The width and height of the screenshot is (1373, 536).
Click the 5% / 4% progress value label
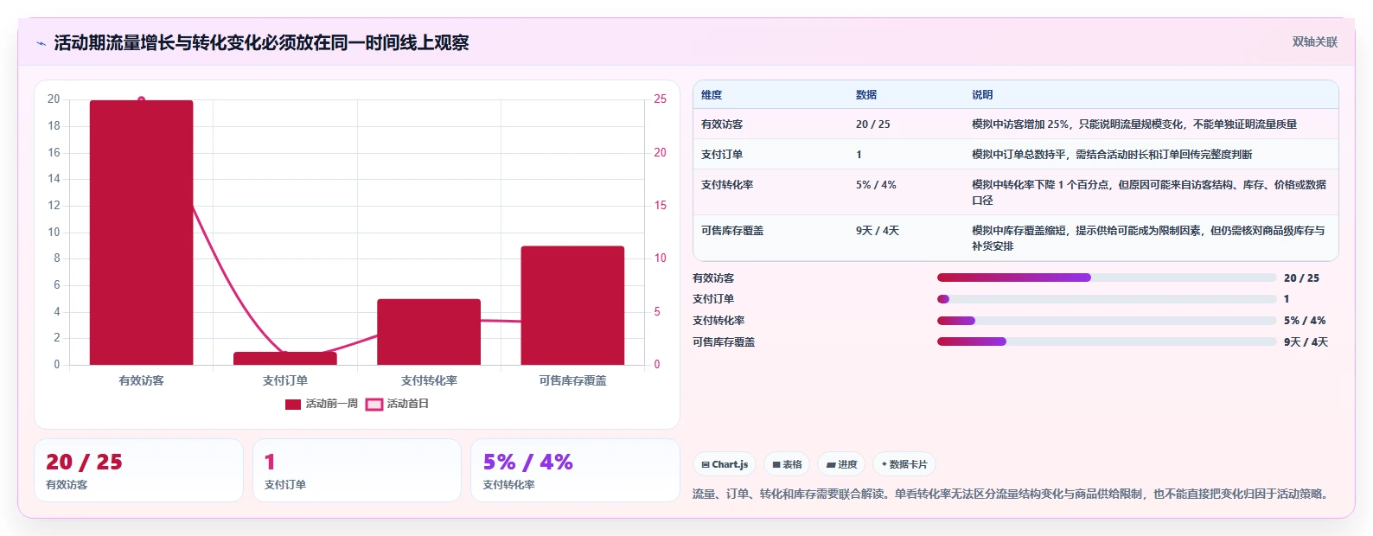click(1305, 321)
